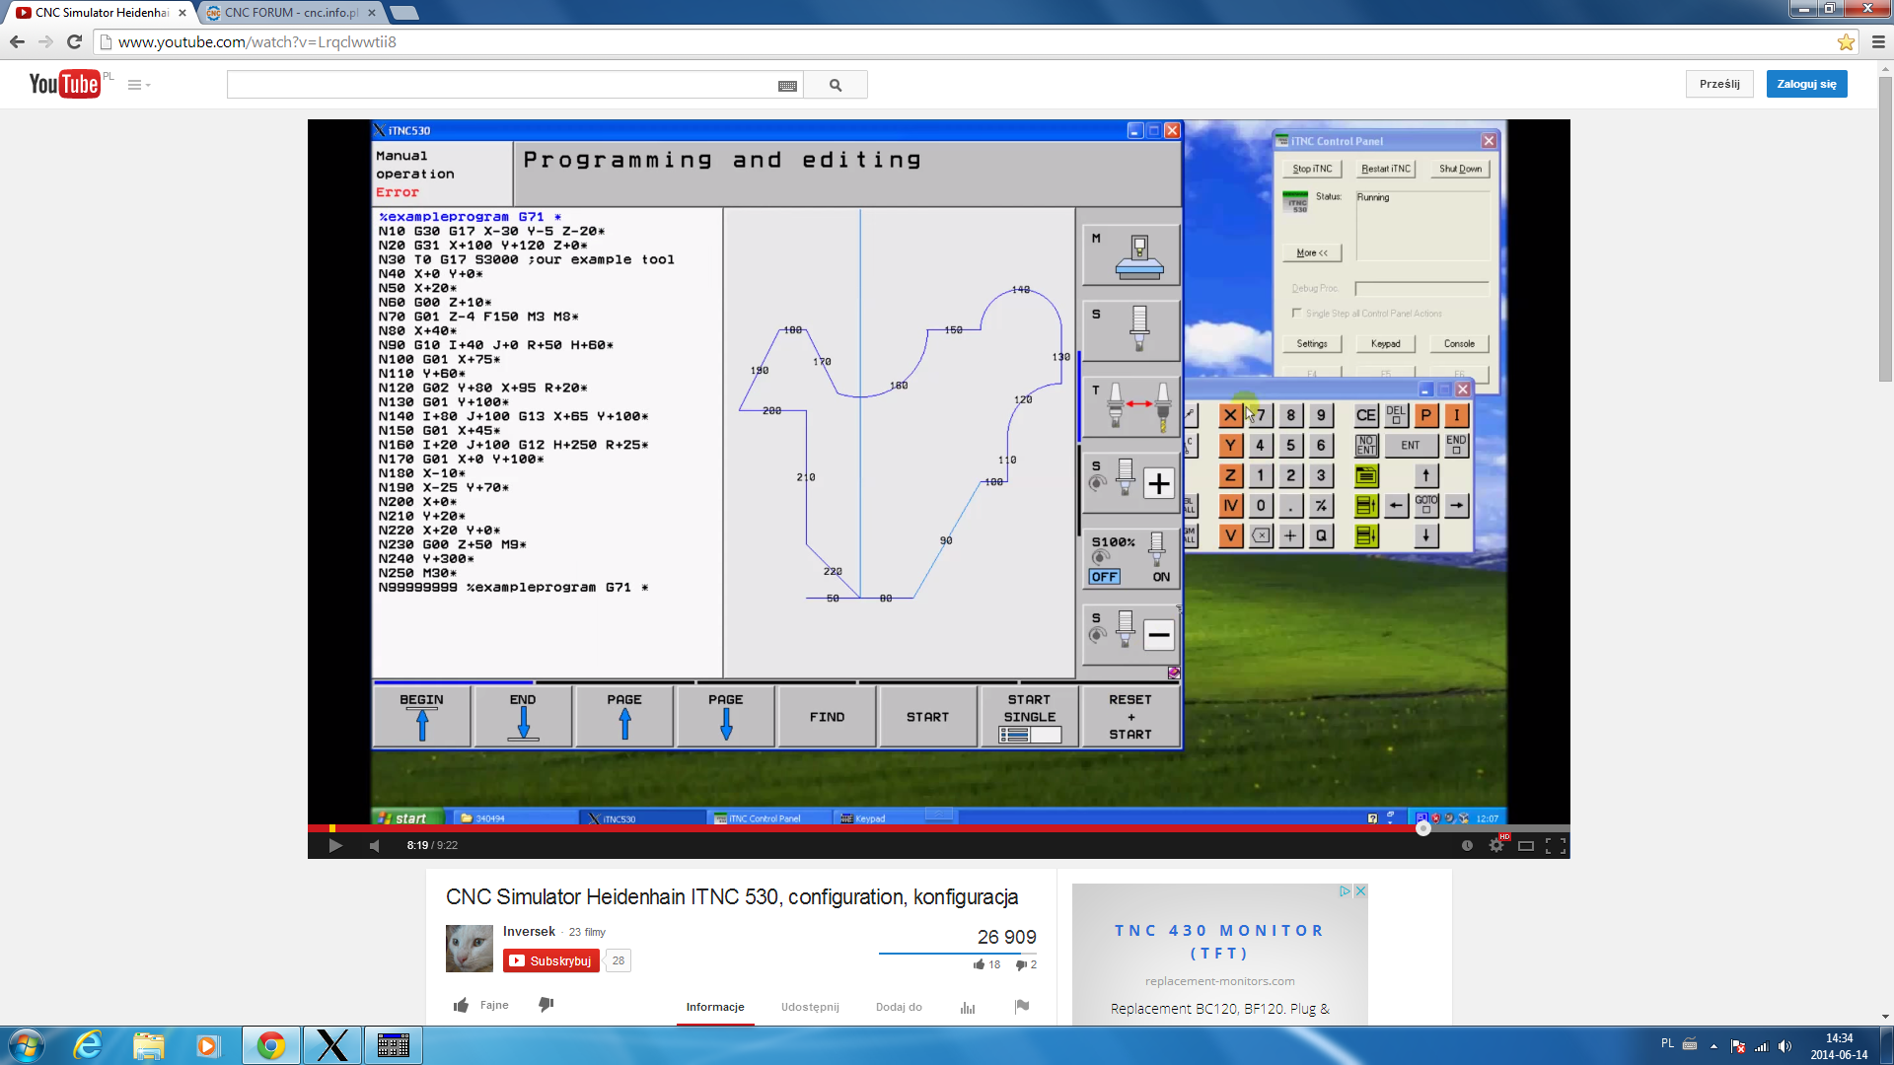Open the YouTube guide menu dropdown
The width and height of the screenshot is (1894, 1065).
tap(139, 85)
